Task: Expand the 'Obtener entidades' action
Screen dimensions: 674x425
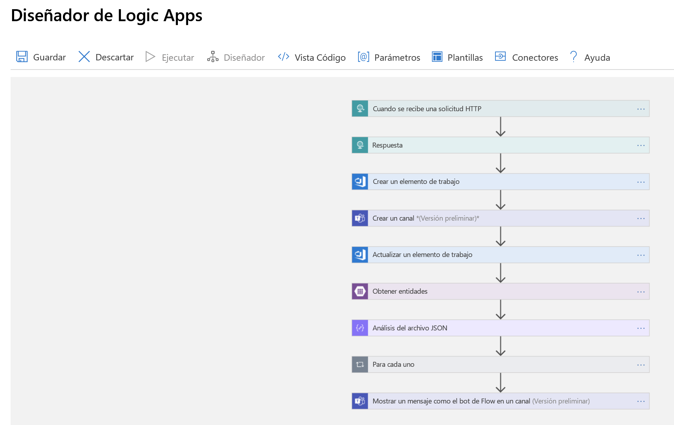Action: (x=500, y=291)
